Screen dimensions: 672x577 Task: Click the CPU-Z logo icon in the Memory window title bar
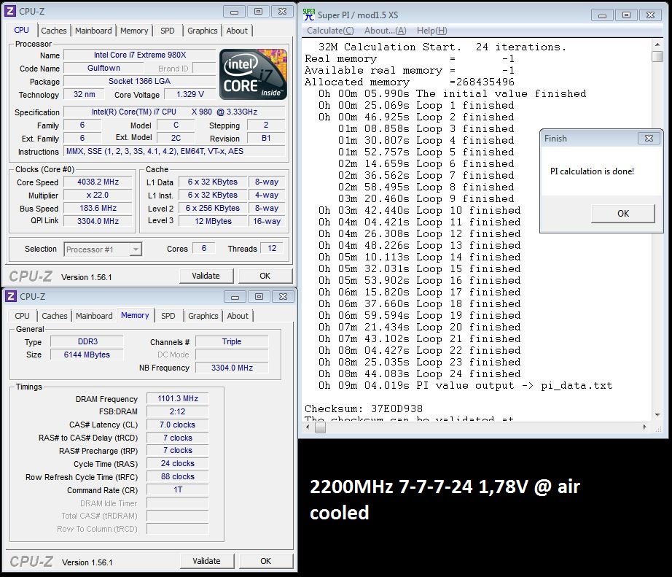pyautogui.click(x=11, y=296)
